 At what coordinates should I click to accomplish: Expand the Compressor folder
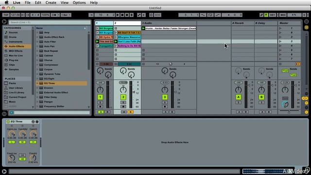pos(37,65)
